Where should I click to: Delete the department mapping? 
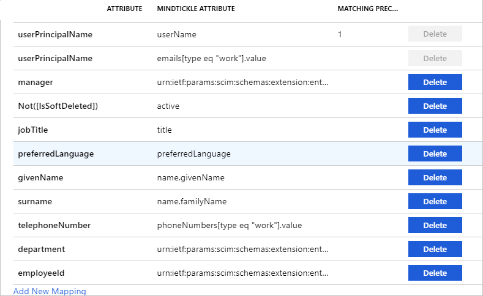[x=435, y=249]
